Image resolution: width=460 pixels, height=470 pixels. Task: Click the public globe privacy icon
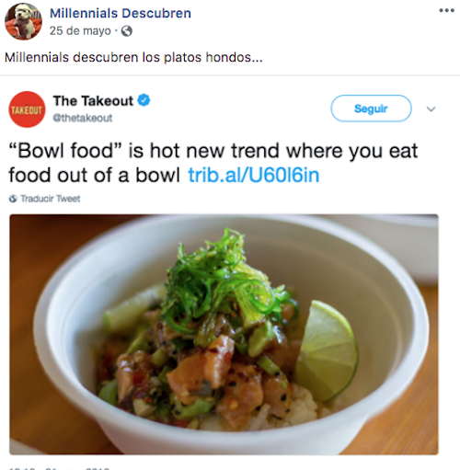pyautogui.click(x=127, y=31)
